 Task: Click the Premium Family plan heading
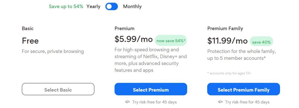[225, 29]
